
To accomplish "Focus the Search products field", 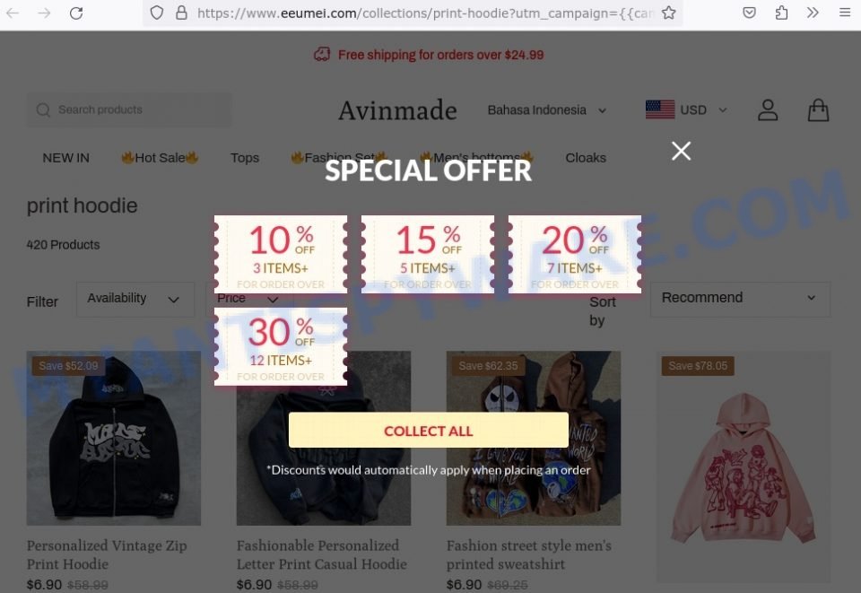I will [129, 109].
